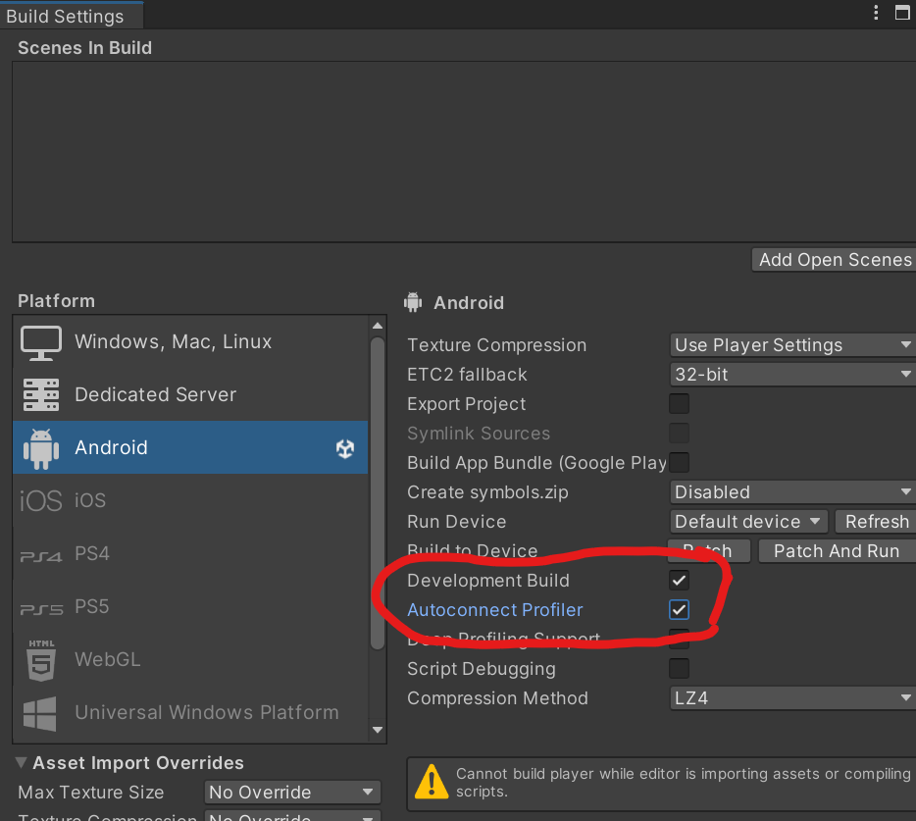Screen dimensions: 916x821
Task: Open the Texture Compression override dropdown
Action: click(x=292, y=816)
